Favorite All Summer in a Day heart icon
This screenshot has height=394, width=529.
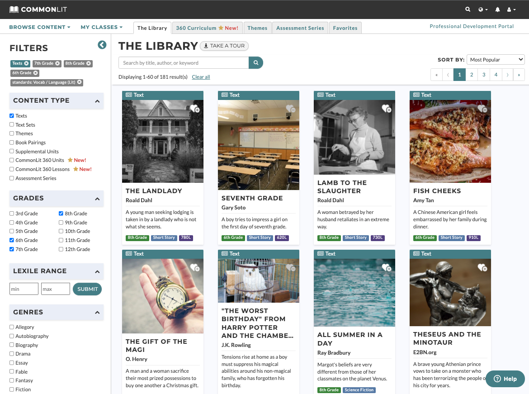tap(386, 267)
